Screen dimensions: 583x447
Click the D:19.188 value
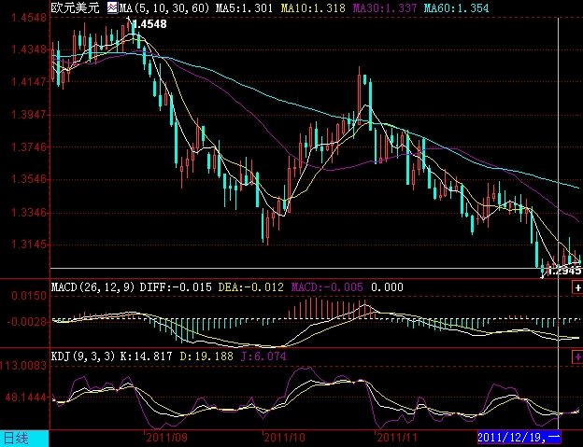(206, 356)
